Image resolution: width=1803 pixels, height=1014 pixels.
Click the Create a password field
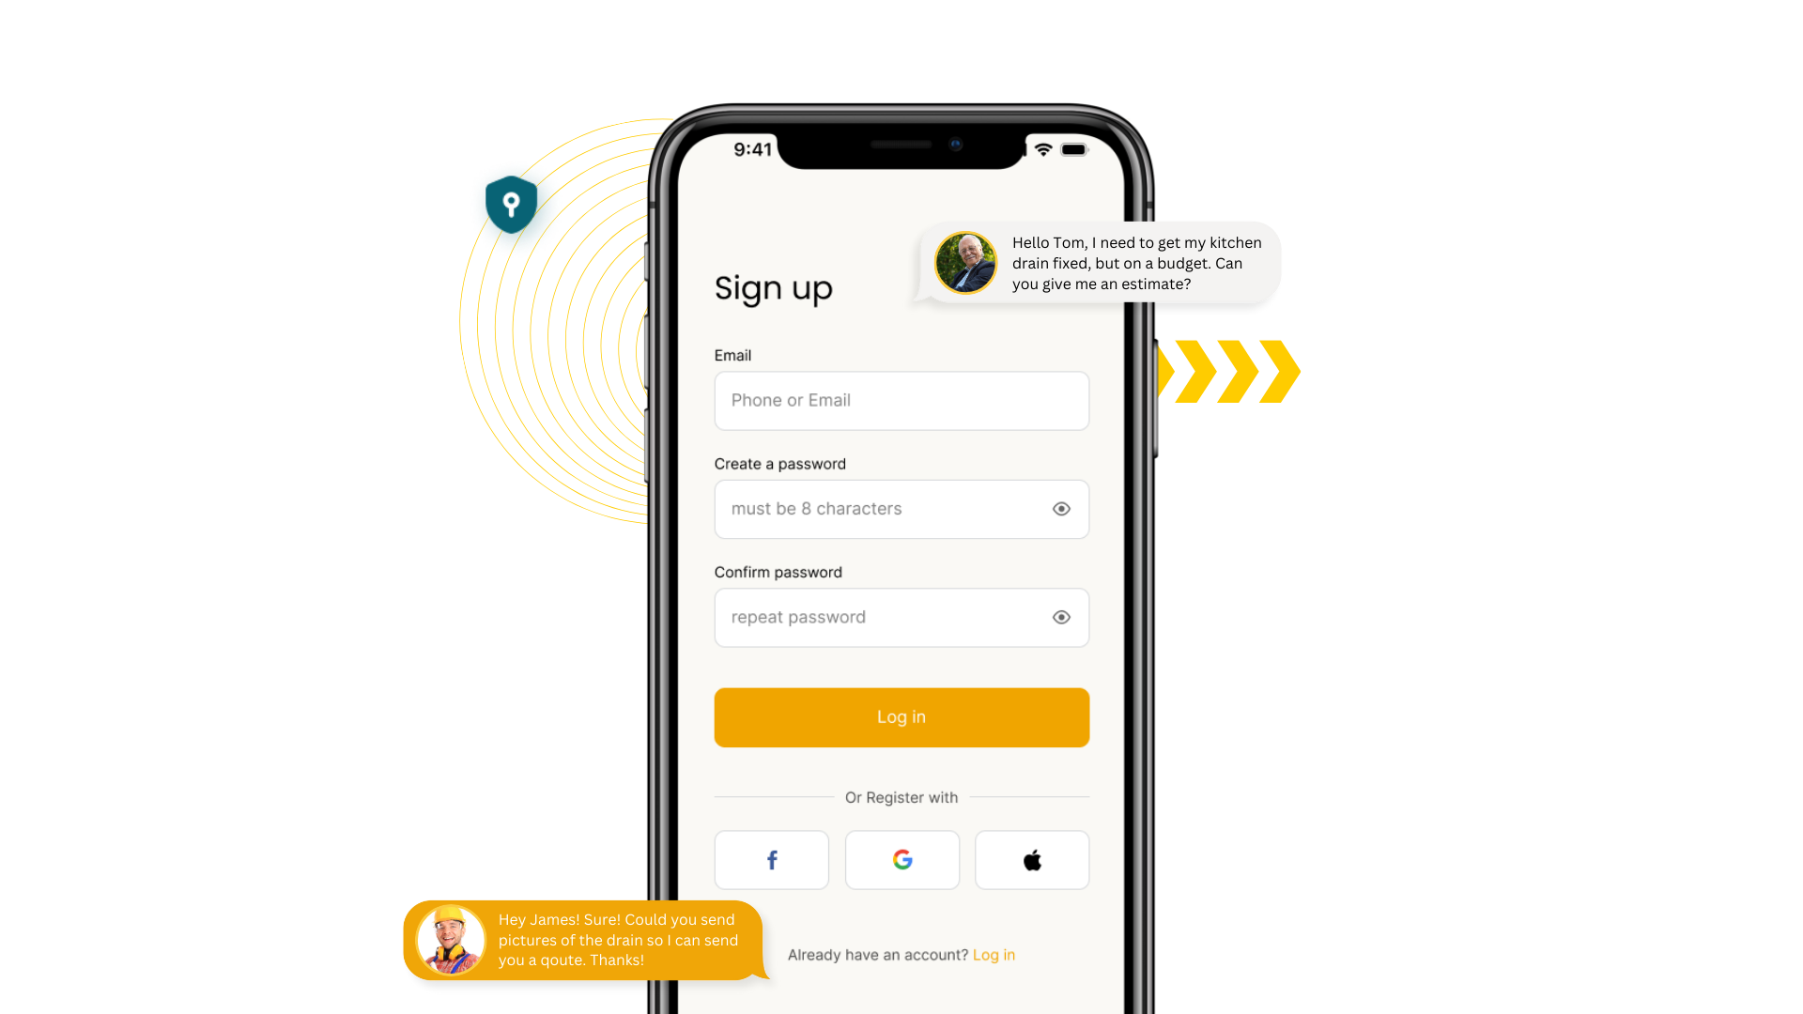[901, 508]
